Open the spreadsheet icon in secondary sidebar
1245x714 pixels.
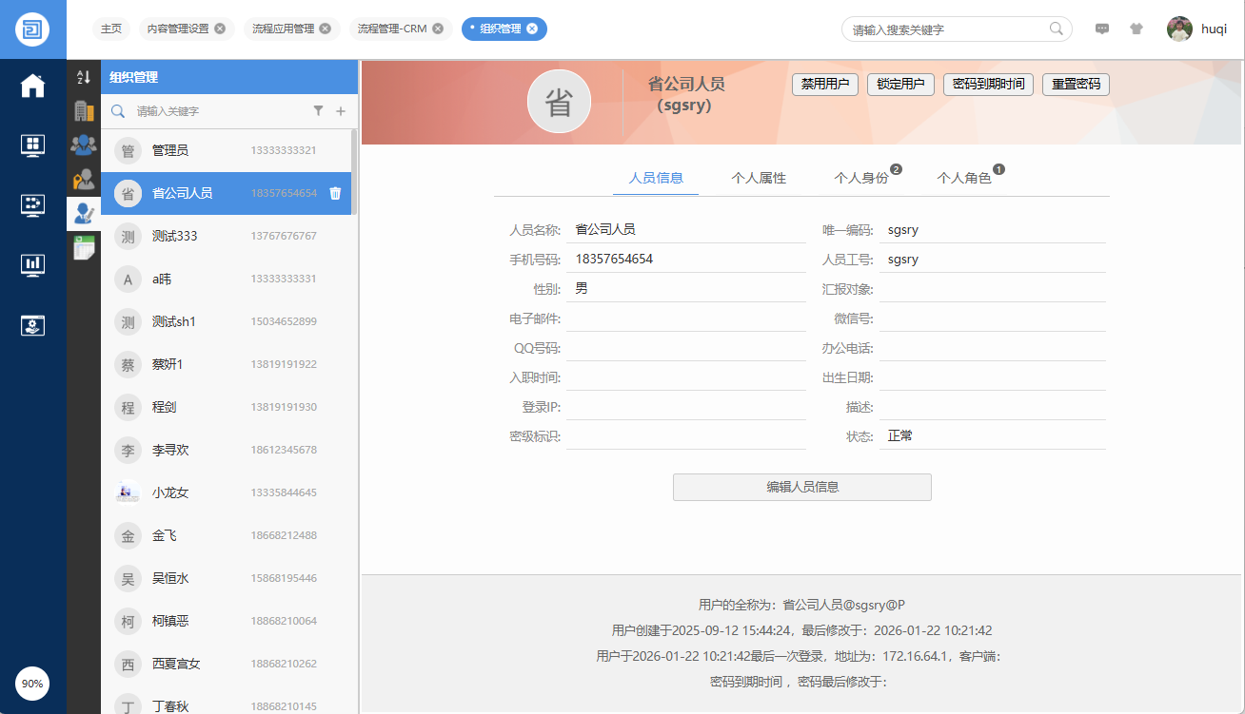84,248
